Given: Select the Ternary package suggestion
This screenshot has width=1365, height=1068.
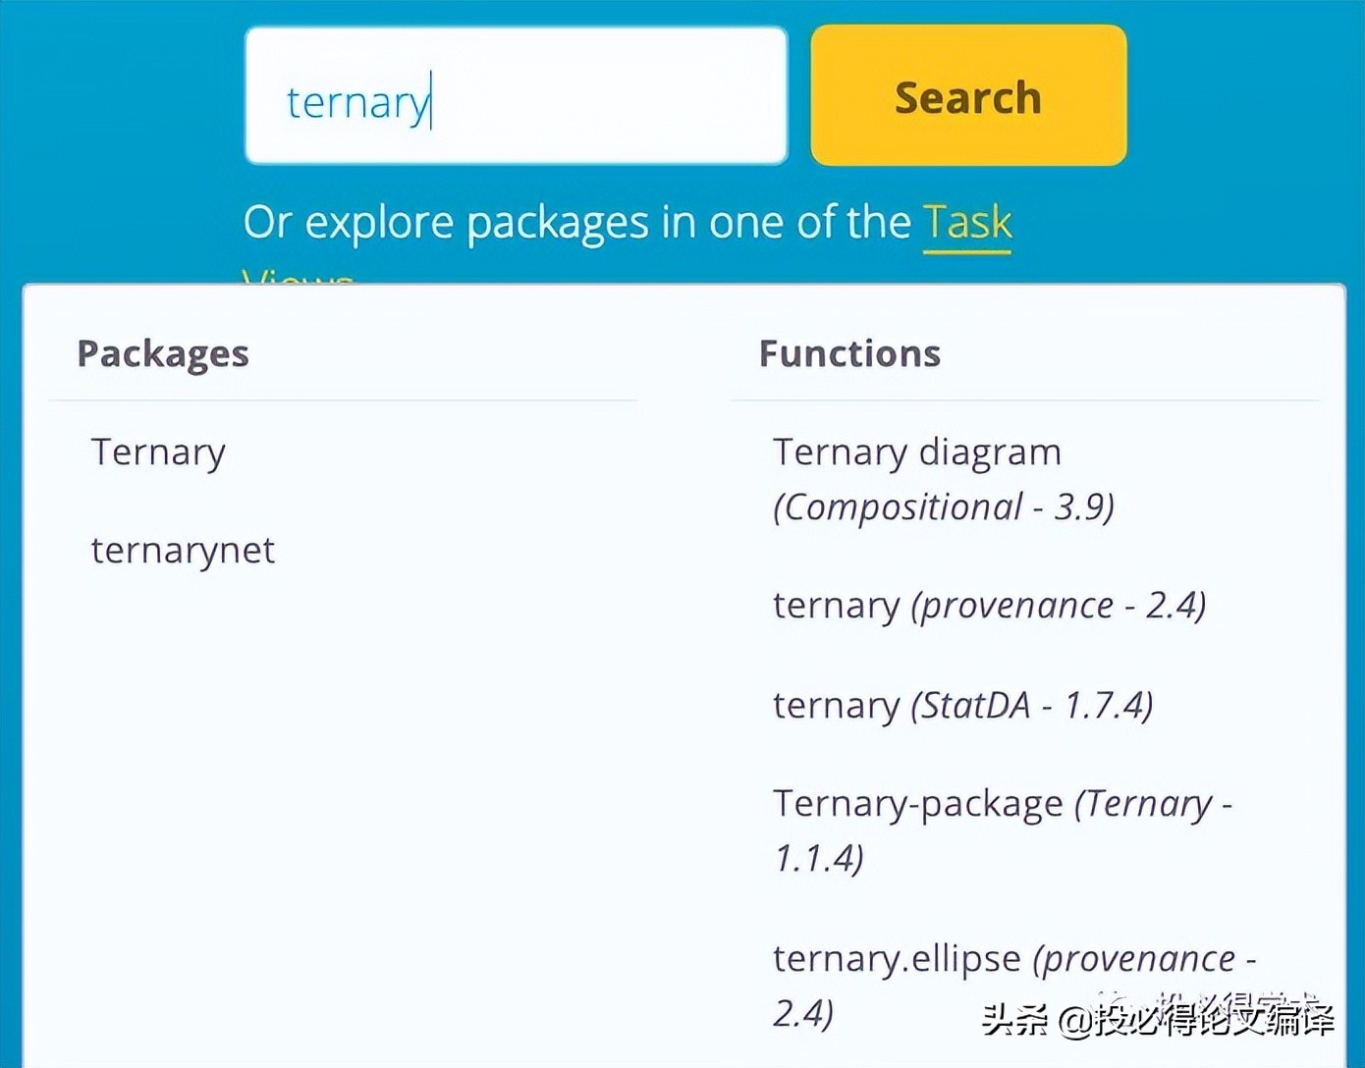Looking at the screenshot, I should pos(158,453).
